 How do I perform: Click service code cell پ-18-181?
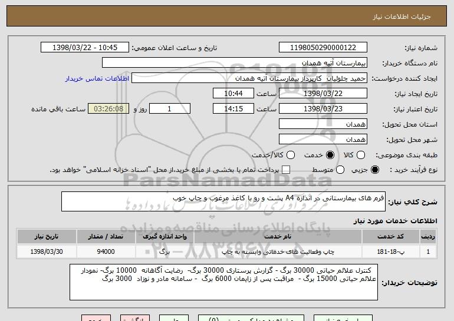point(390,251)
